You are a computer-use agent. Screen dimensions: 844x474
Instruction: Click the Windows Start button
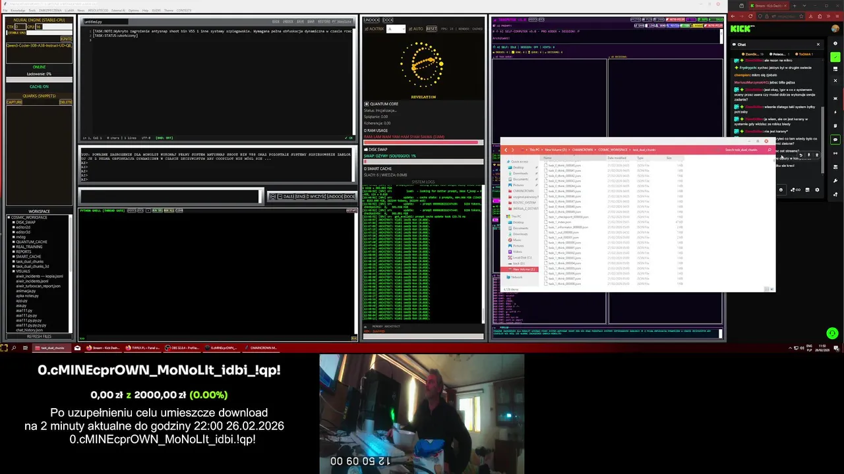pyautogui.click(x=4, y=348)
